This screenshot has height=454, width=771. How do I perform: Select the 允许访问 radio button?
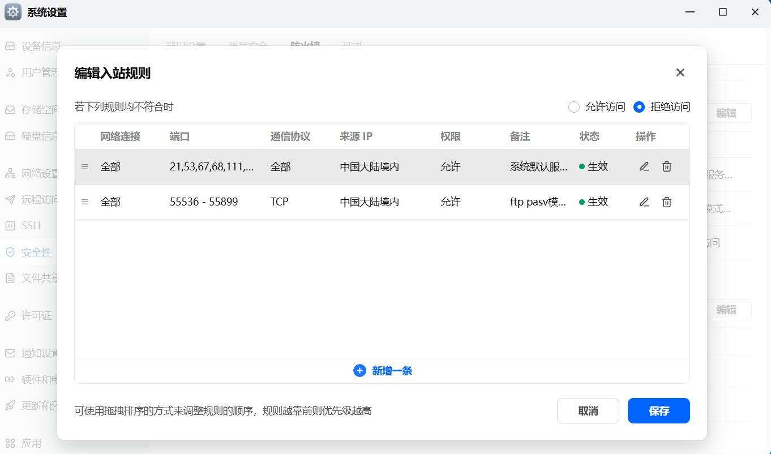pyautogui.click(x=574, y=107)
